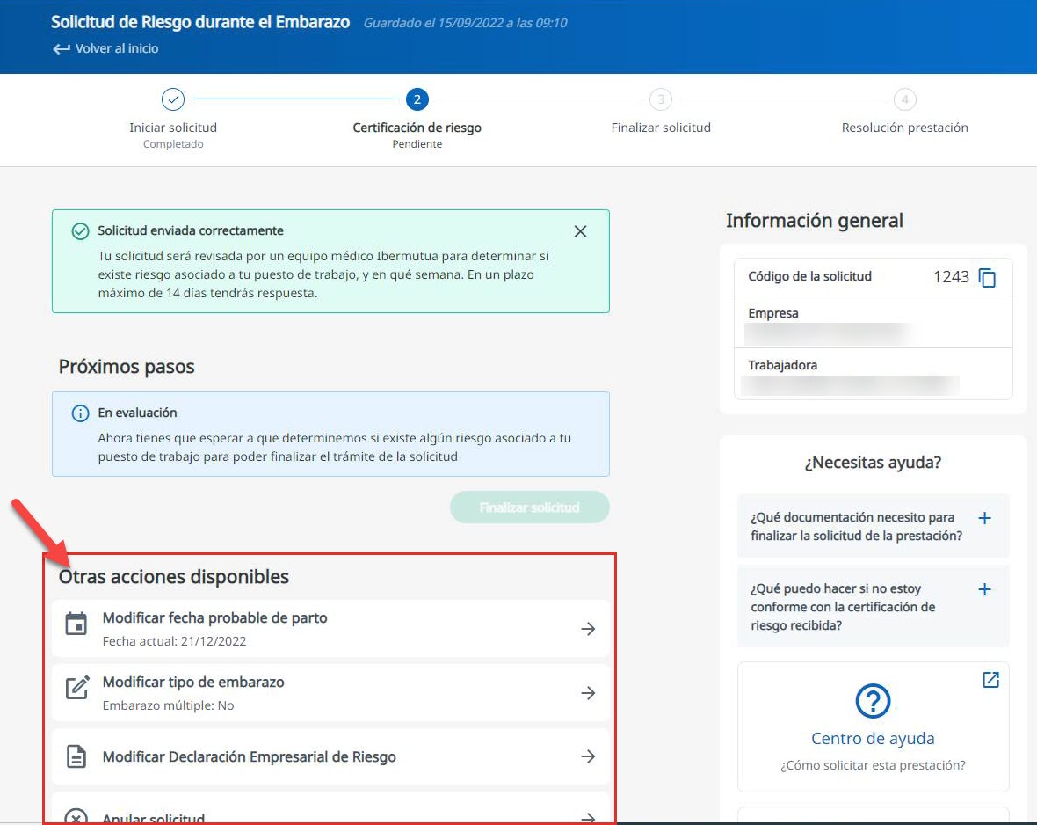The image size is (1037, 825).
Task: Click the info icon in En evaluación box
Action: (80, 412)
